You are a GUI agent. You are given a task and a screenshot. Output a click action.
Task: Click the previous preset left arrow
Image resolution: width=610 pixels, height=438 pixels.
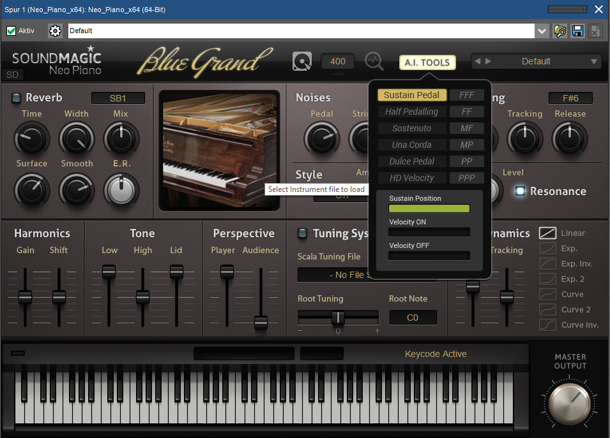pyautogui.click(x=478, y=61)
